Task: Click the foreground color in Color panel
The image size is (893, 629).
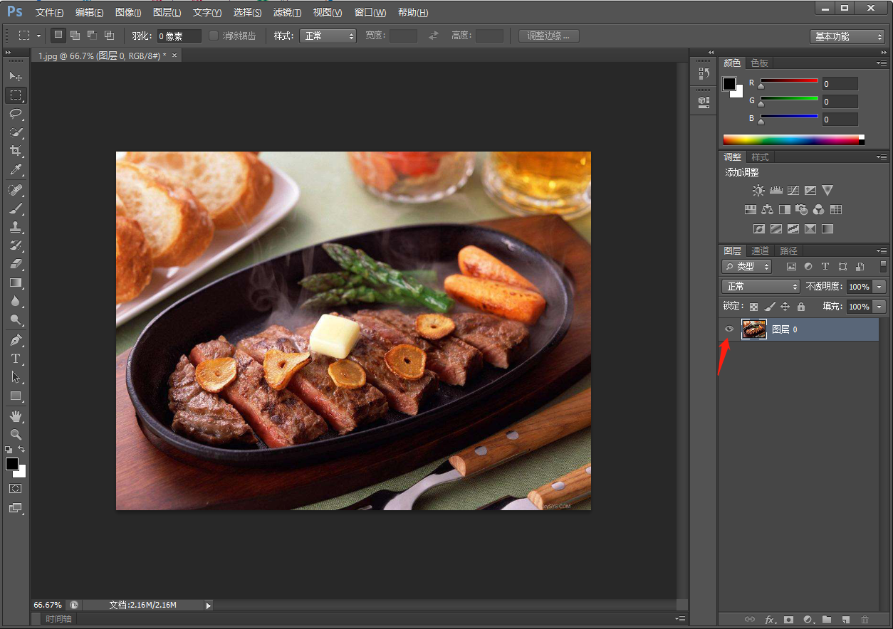Action: tap(729, 84)
